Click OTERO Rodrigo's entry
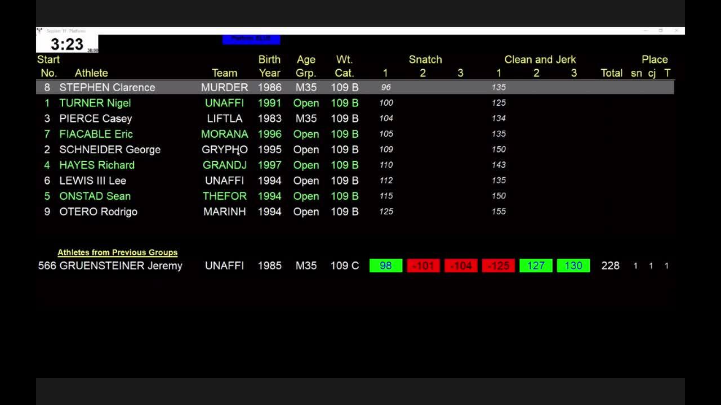Viewport: 721px width, 405px height. [98, 211]
